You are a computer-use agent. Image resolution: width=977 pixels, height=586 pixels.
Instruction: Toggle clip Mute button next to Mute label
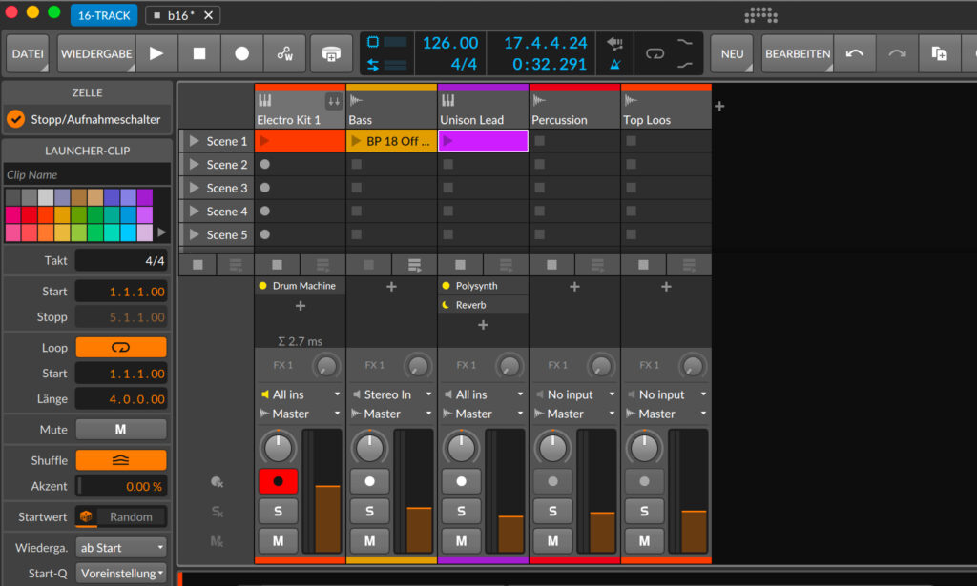point(121,429)
